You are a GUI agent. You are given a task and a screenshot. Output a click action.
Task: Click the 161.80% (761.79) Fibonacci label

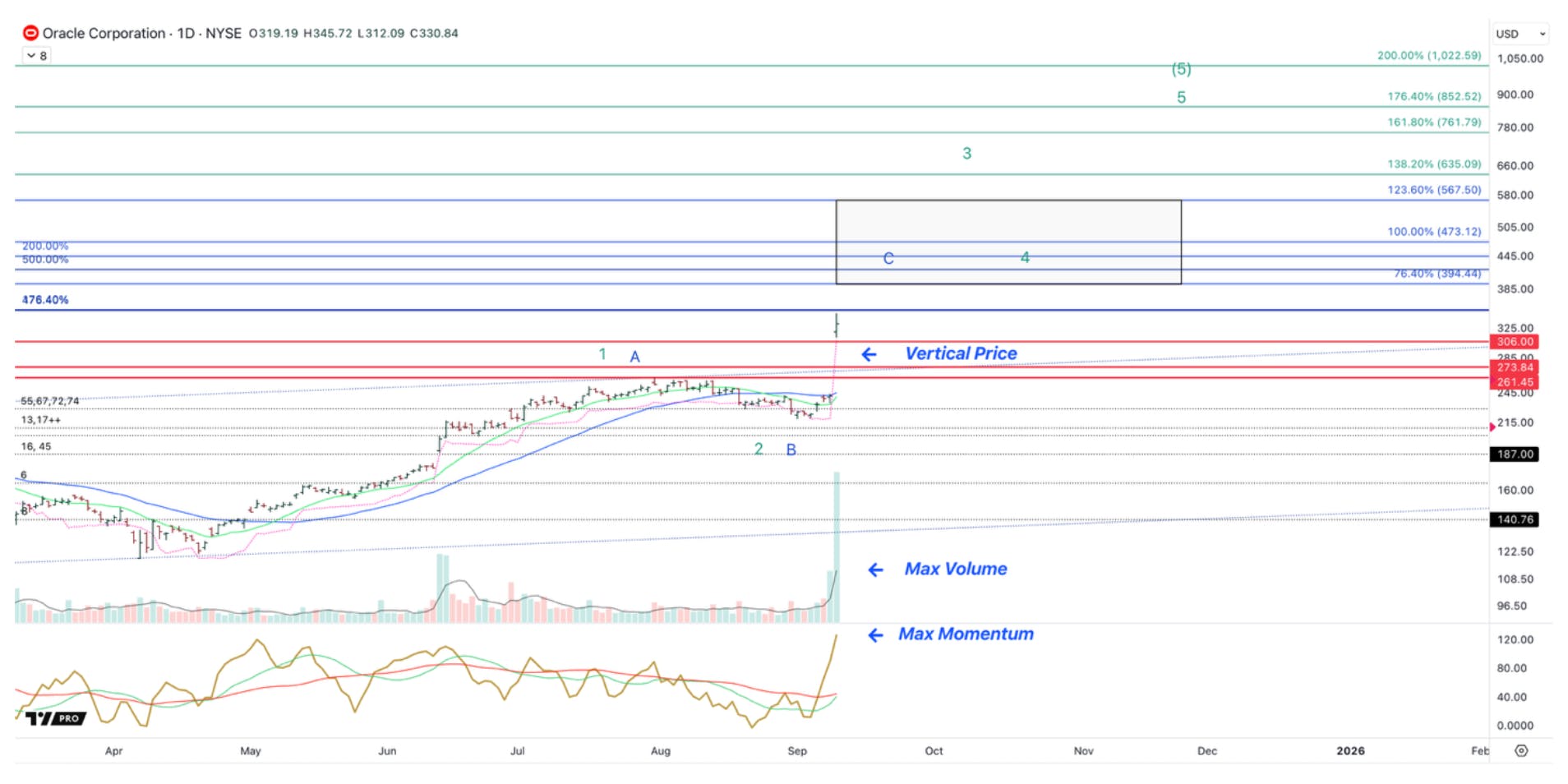click(x=1434, y=122)
